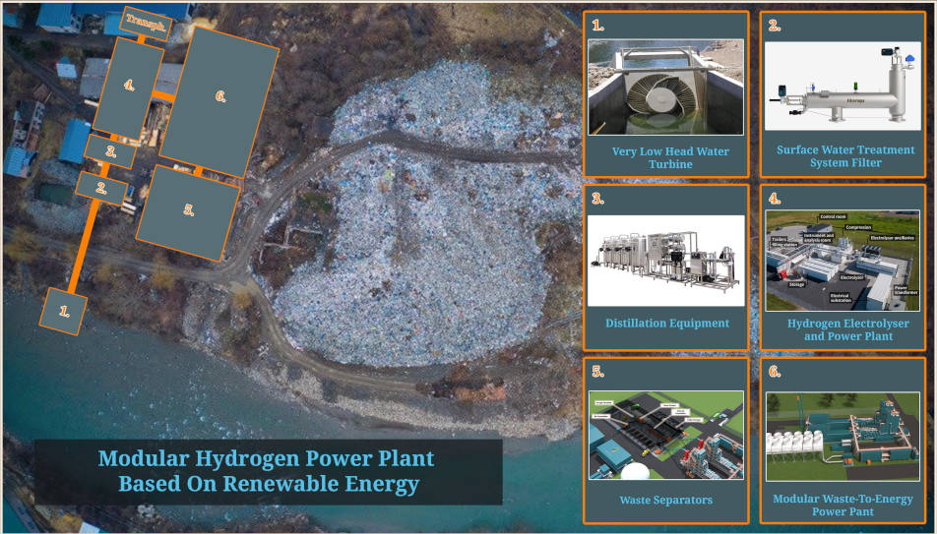Select the 'Modular Waste-To-Energy Power Pant' caption
The image size is (937, 534).
[843, 504]
